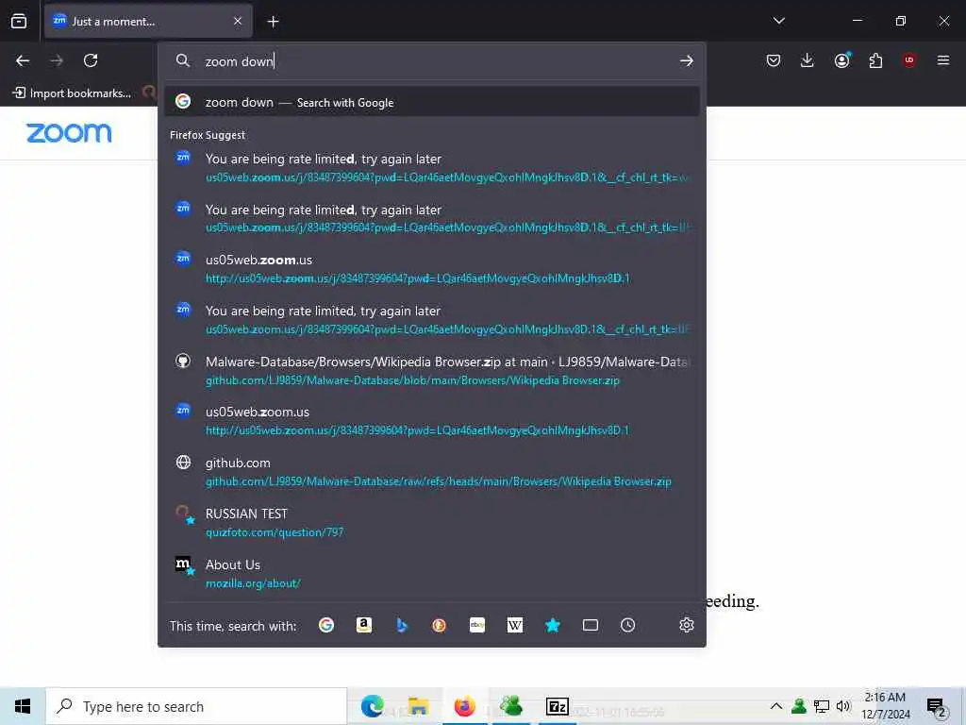Open the Downloads panel
The width and height of the screenshot is (966, 725).
808,60
